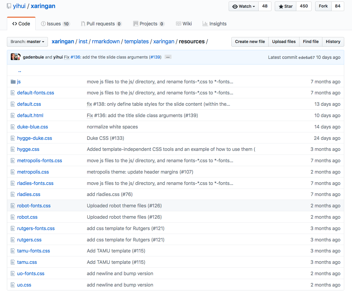Viewport: 352px width, 300px height.
Task: Open the default.html file
Action: tap(30, 115)
